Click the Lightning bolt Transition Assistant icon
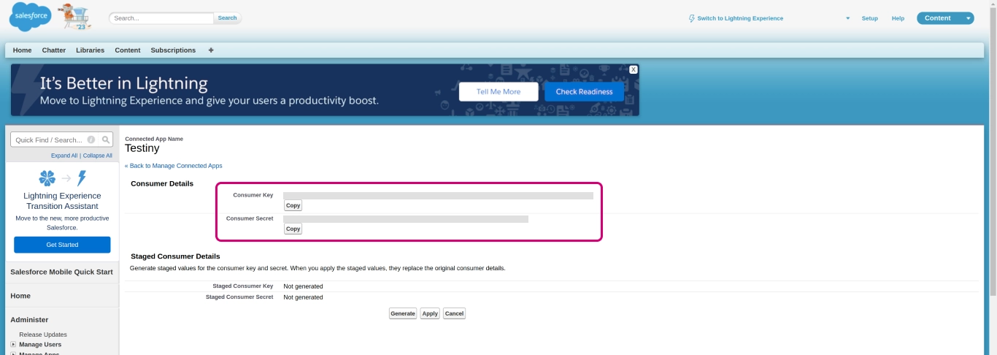Viewport: 997px width, 355px height. (82, 178)
